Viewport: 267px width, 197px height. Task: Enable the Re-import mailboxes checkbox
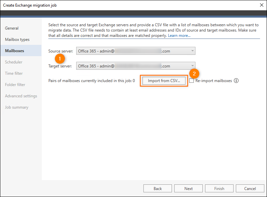191,81
